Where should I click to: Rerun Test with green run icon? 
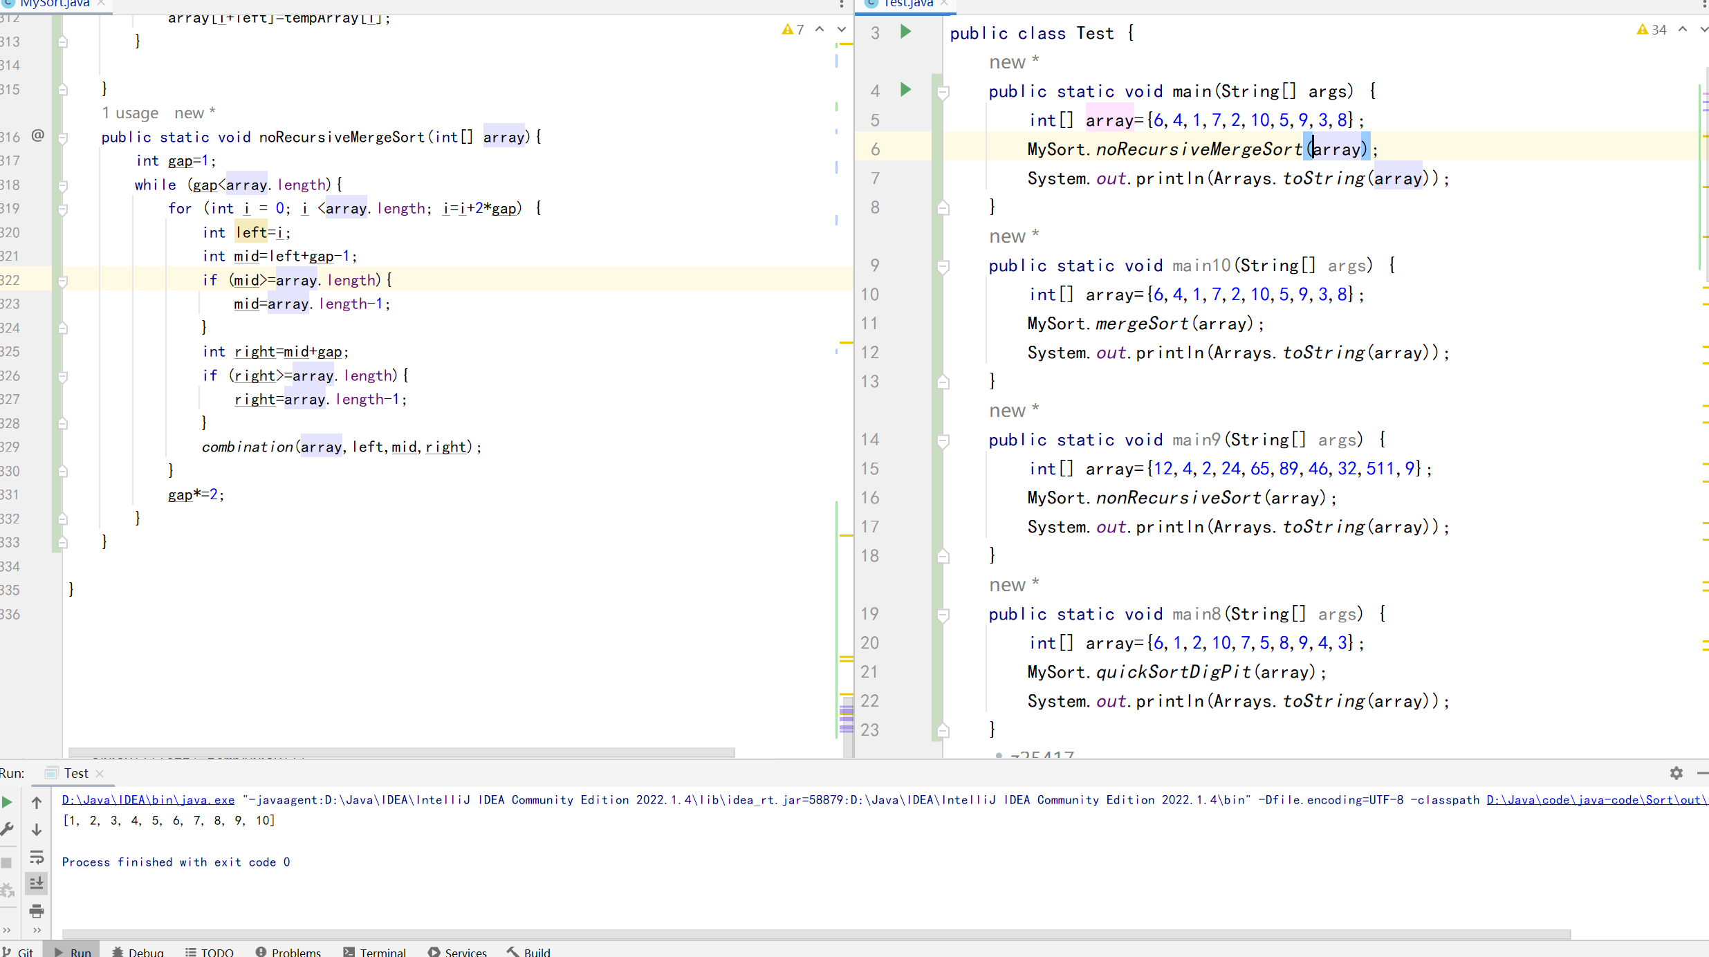click(x=7, y=802)
